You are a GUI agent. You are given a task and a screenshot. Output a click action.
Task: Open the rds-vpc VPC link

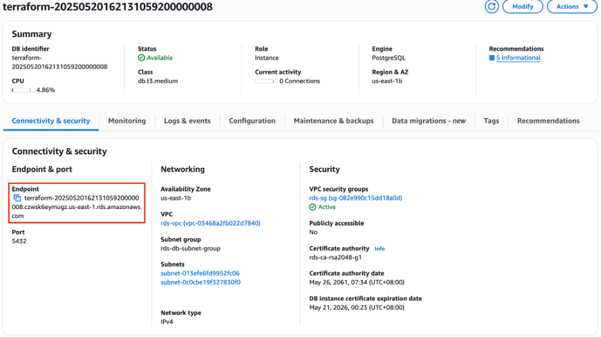(210, 223)
